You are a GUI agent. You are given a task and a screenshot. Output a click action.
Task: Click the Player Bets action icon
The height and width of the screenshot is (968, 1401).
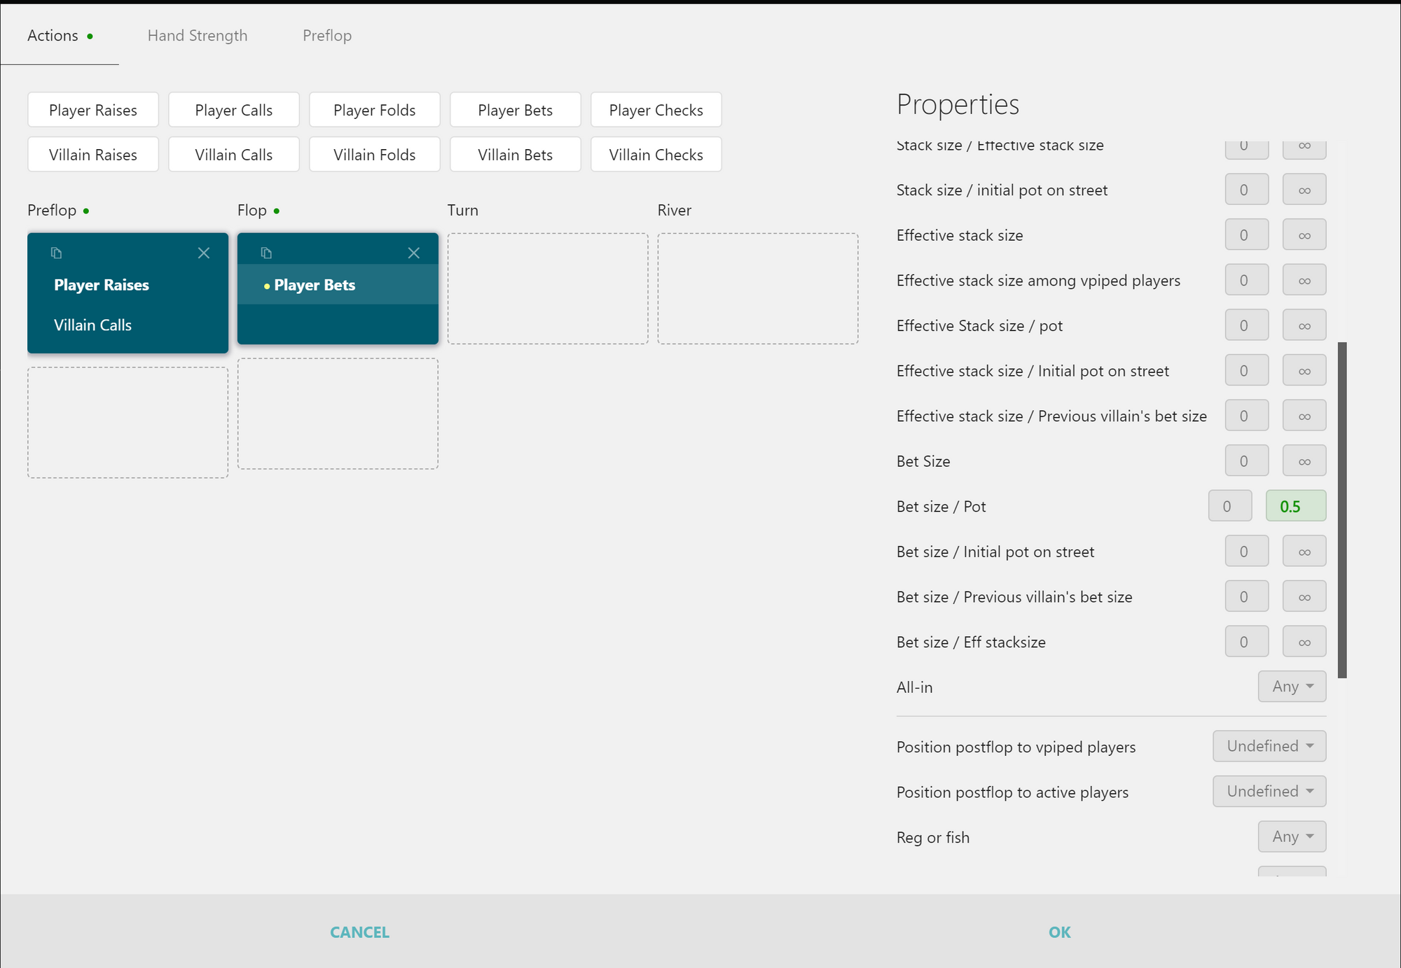click(x=267, y=252)
